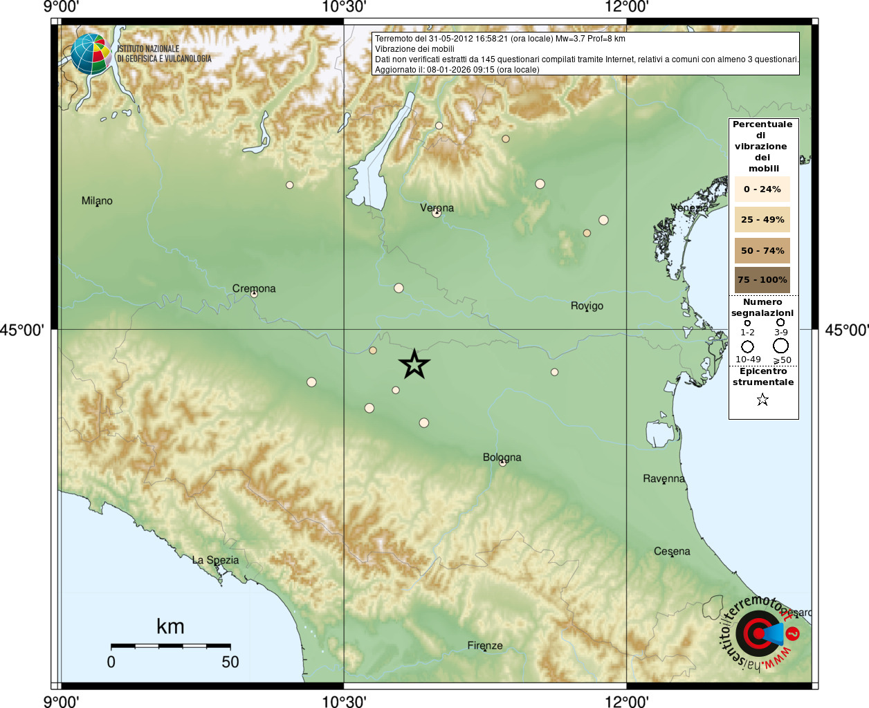Click the INGV globe logo

pyautogui.click(x=91, y=54)
